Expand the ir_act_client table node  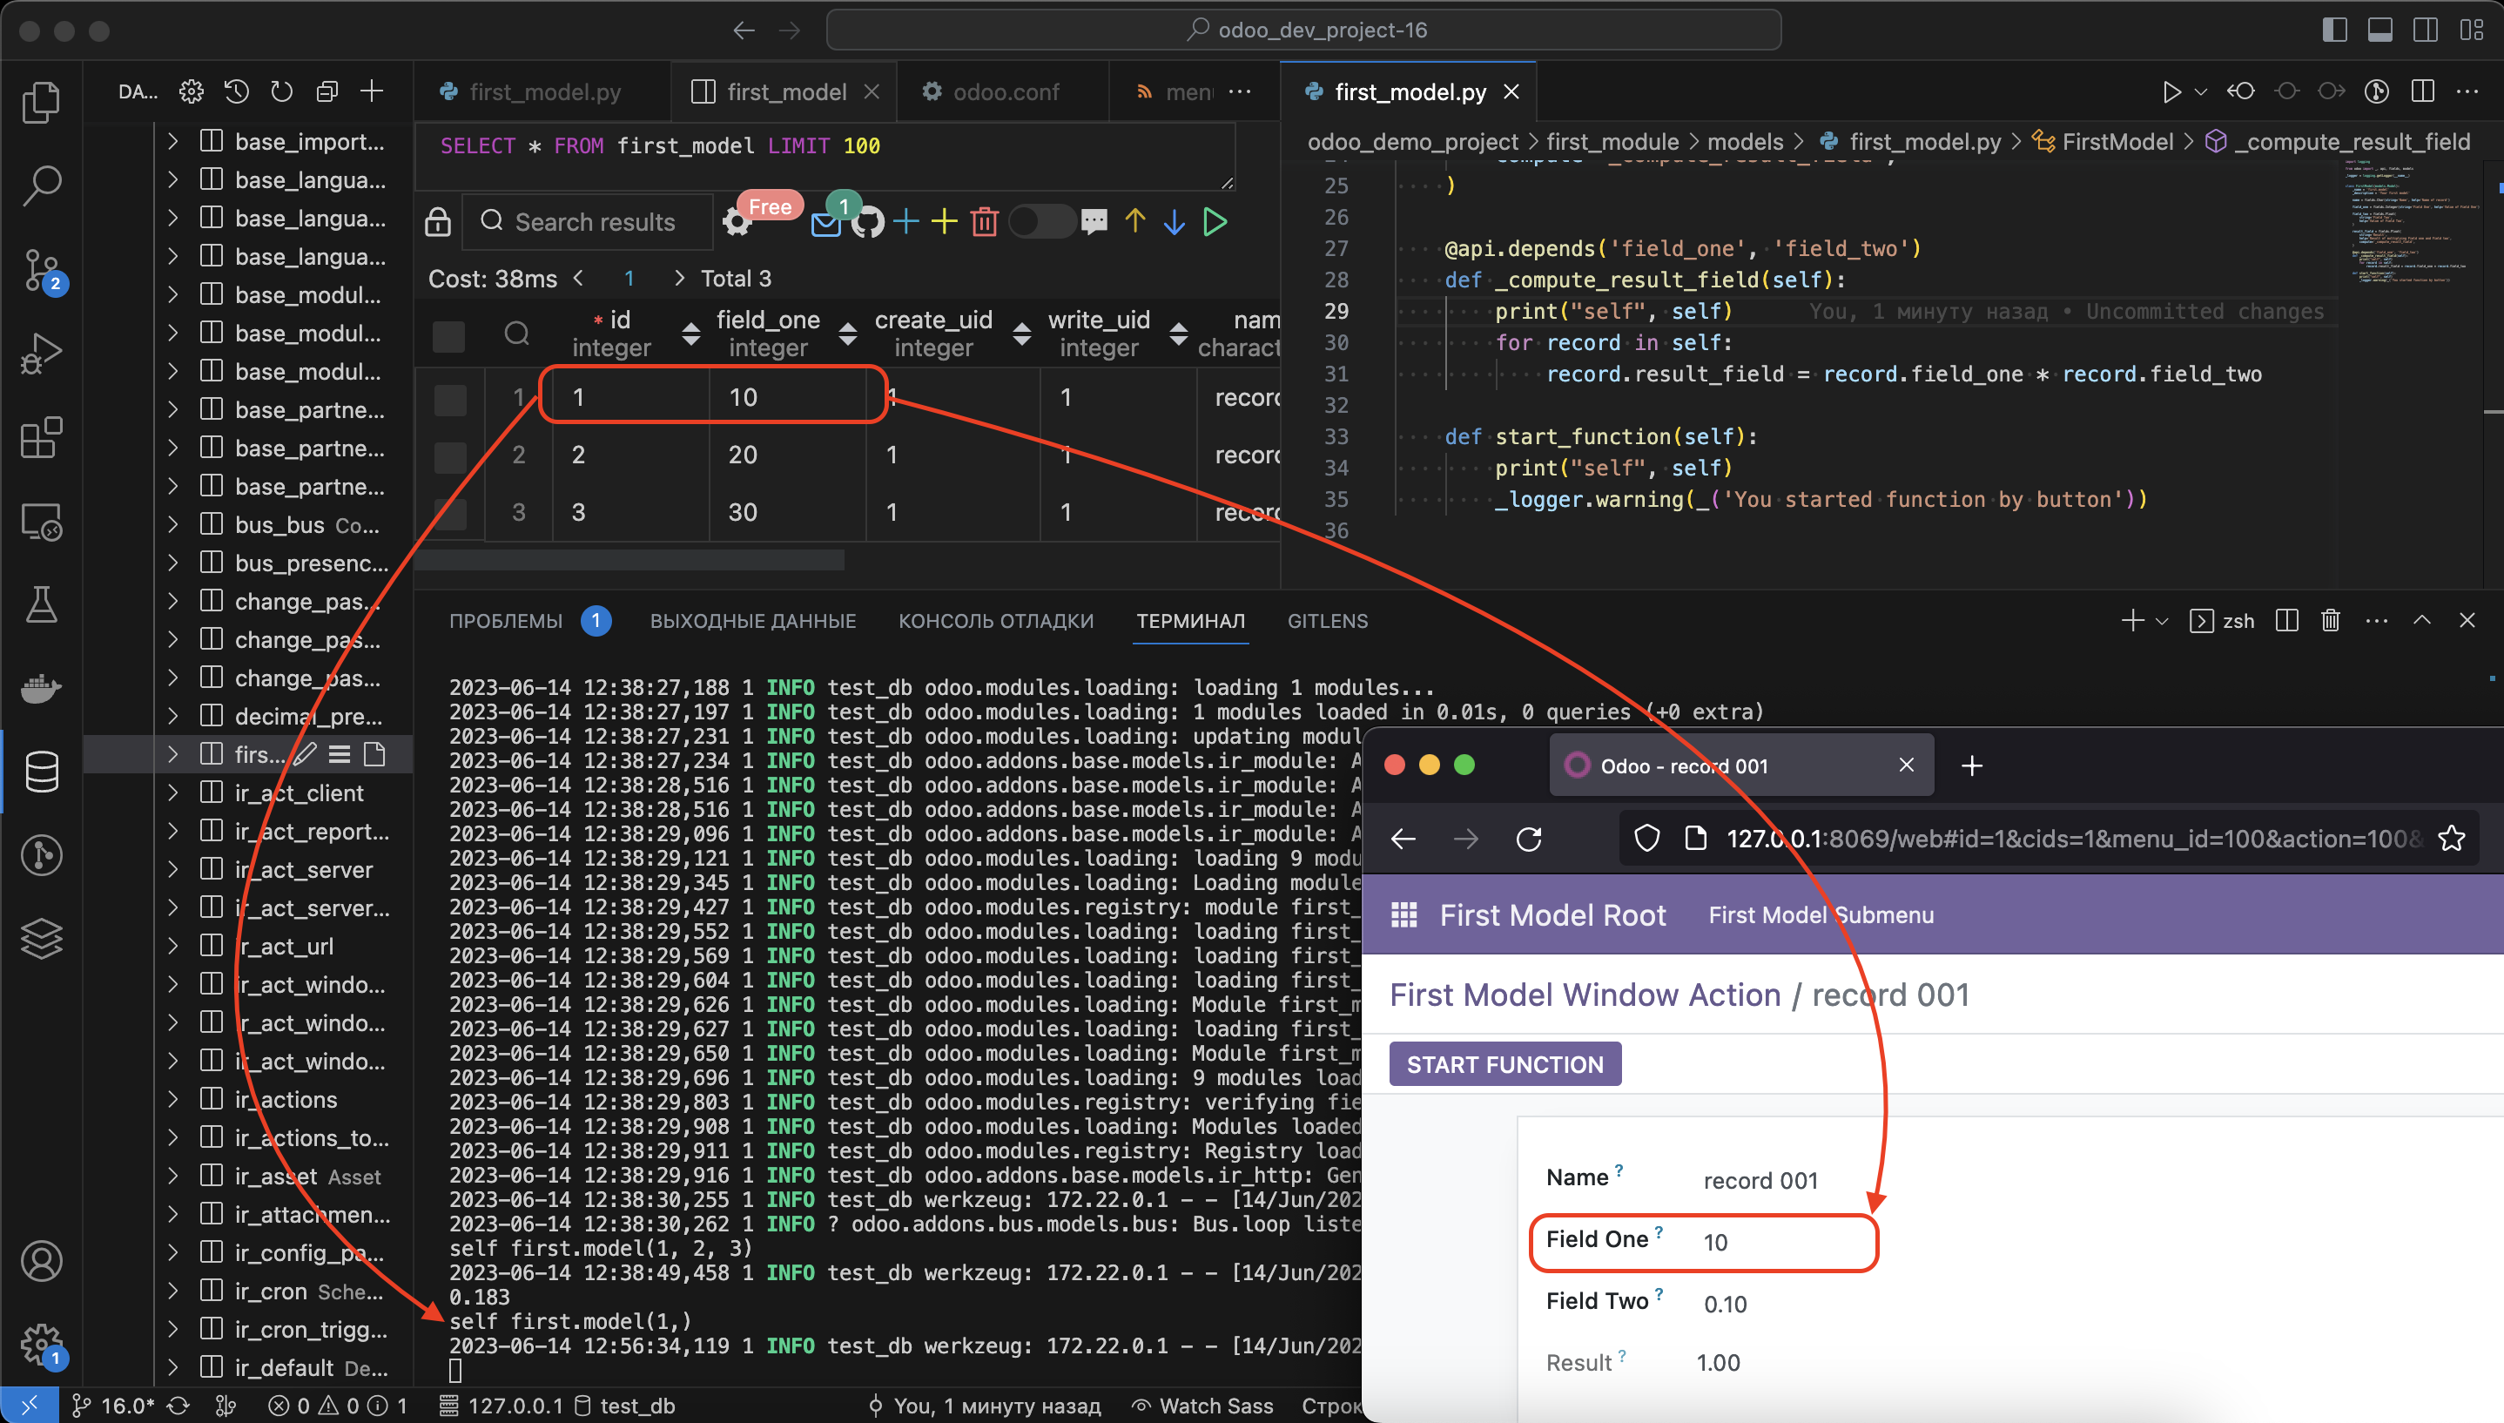click(x=173, y=792)
